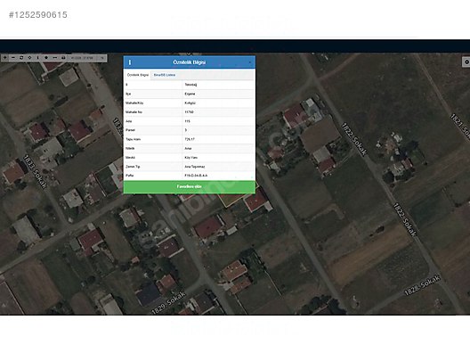
Task: Open the map settings icon at right edge
Action: tap(466, 62)
